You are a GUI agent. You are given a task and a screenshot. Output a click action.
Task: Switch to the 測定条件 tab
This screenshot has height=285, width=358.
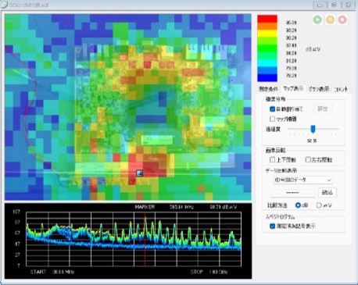[268, 89]
